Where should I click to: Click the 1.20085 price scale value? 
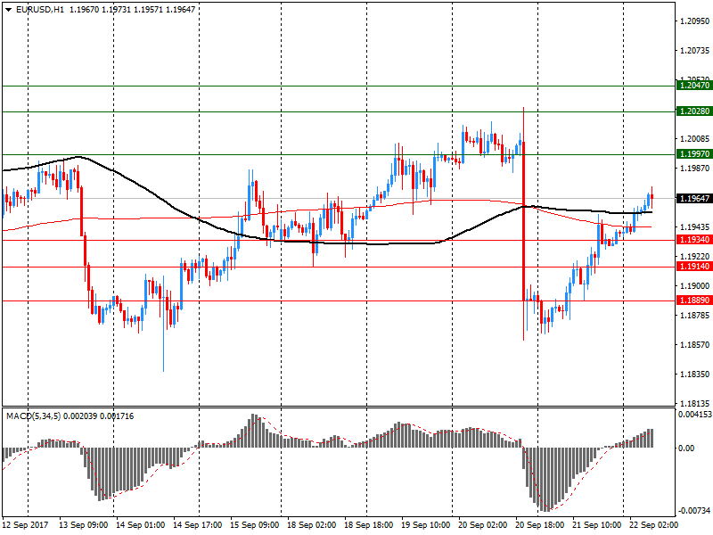click(695, 139)
